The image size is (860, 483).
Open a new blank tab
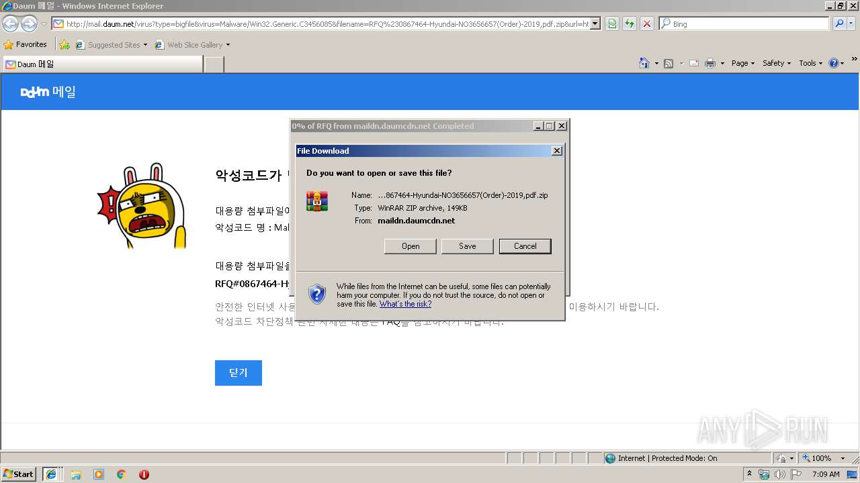pyautogui.click(x=214, y=64)
